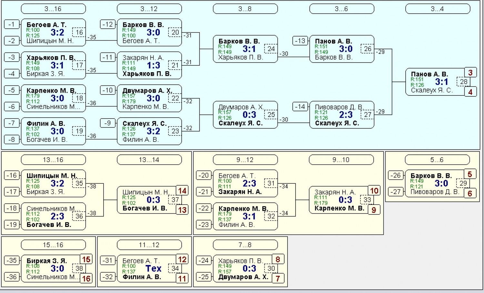Click the -11 loser slot box
This screenshot has height=293, width=484.
[x=108, y=57]
